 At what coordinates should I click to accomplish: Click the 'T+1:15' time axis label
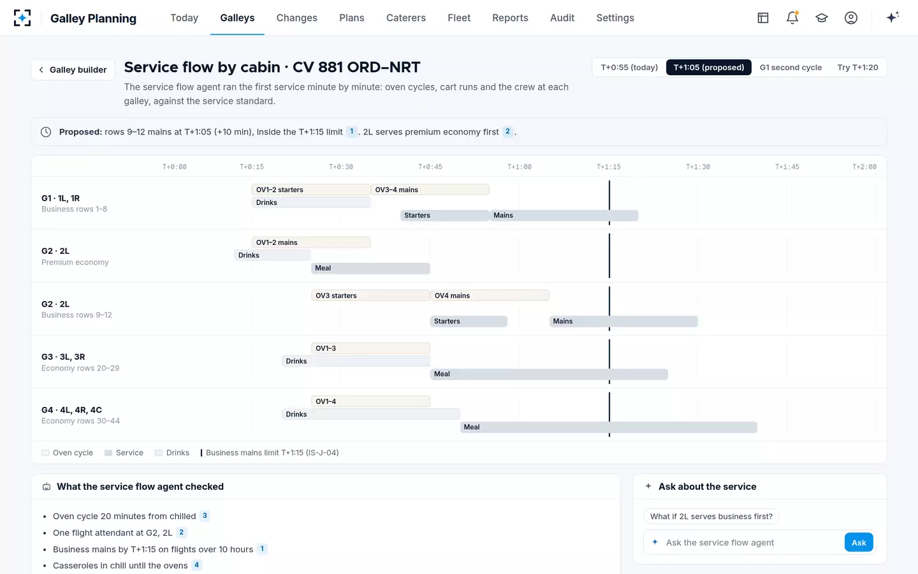[609, 167]
